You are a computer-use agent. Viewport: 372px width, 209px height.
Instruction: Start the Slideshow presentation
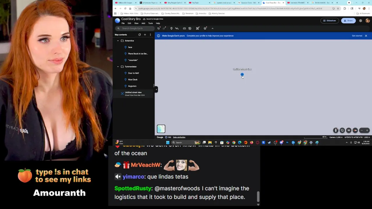tap(329, 21)
